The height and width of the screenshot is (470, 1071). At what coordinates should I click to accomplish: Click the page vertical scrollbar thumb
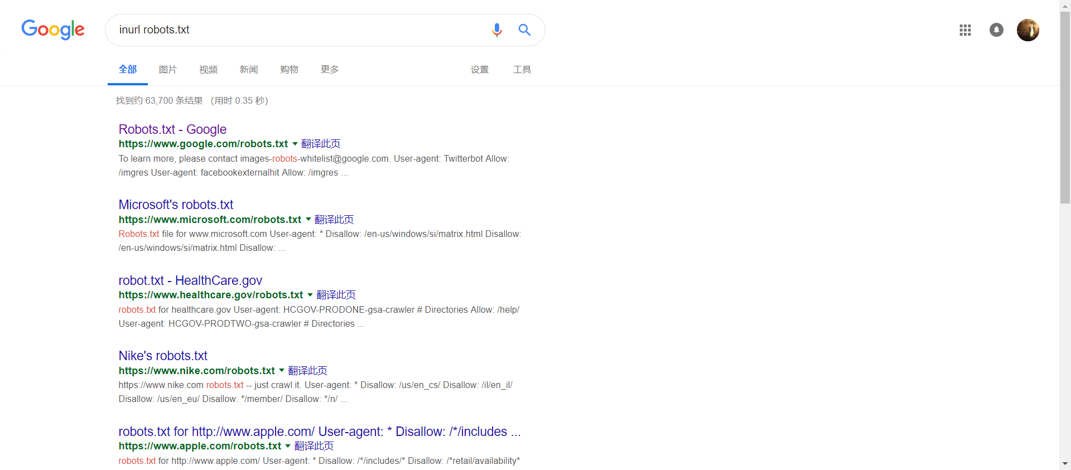point(1065,108)
